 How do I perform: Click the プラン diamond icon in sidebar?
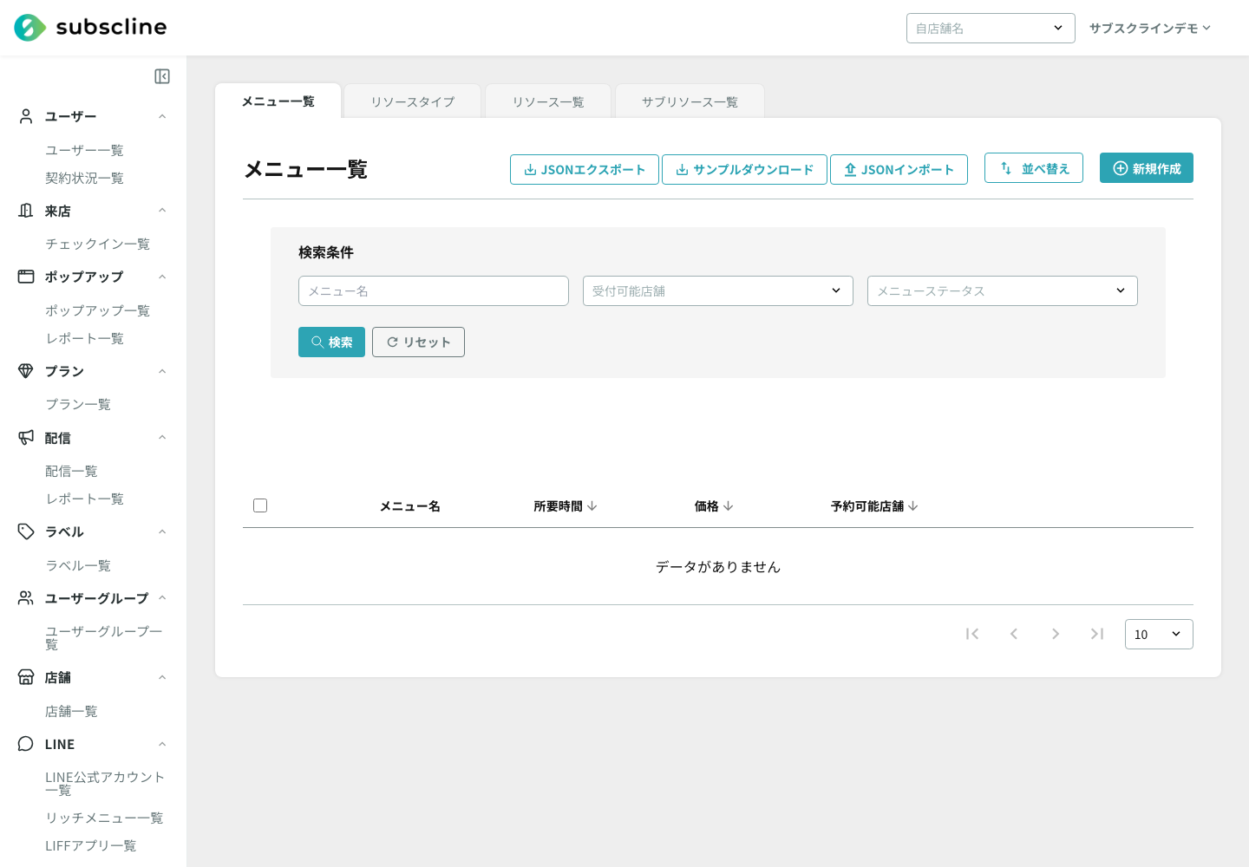point(26,371)
